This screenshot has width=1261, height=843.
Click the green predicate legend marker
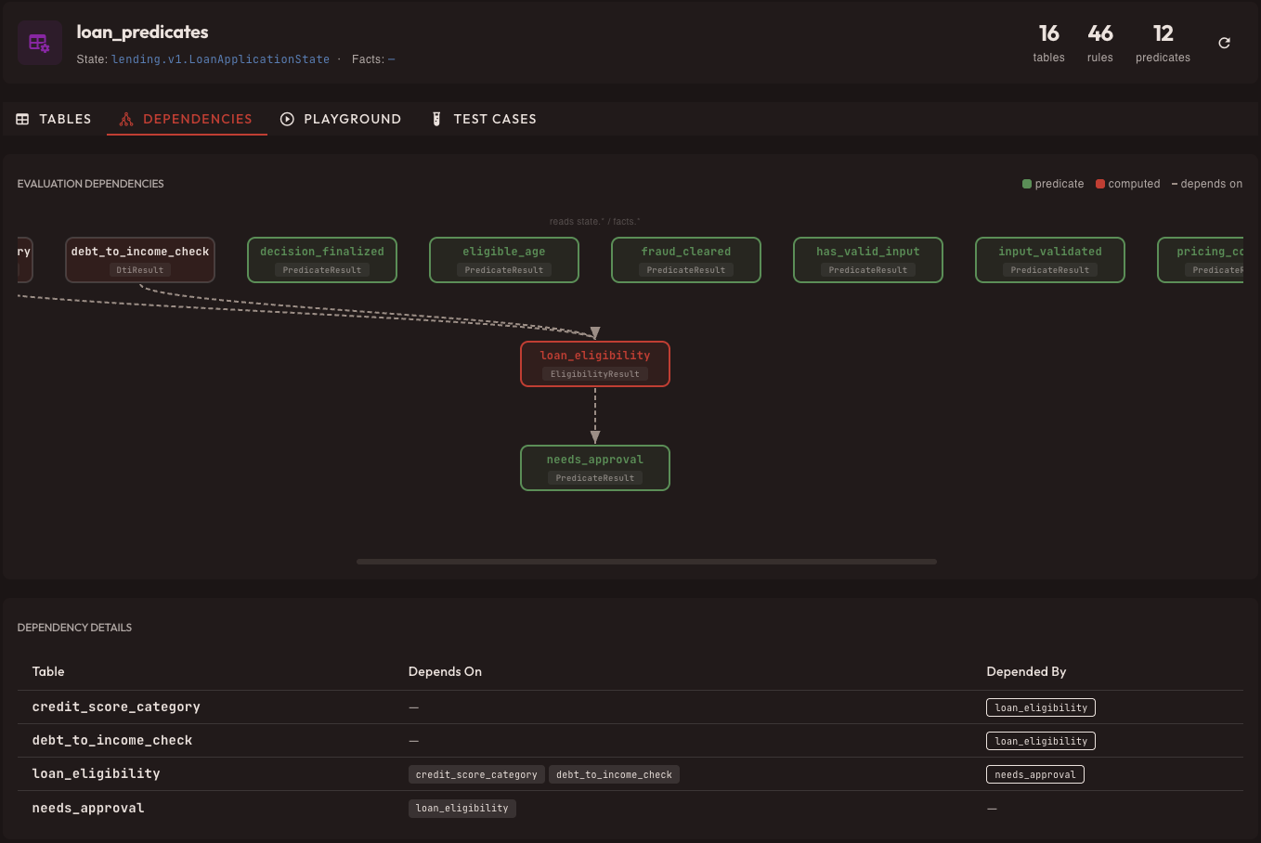coord(1025,184)
